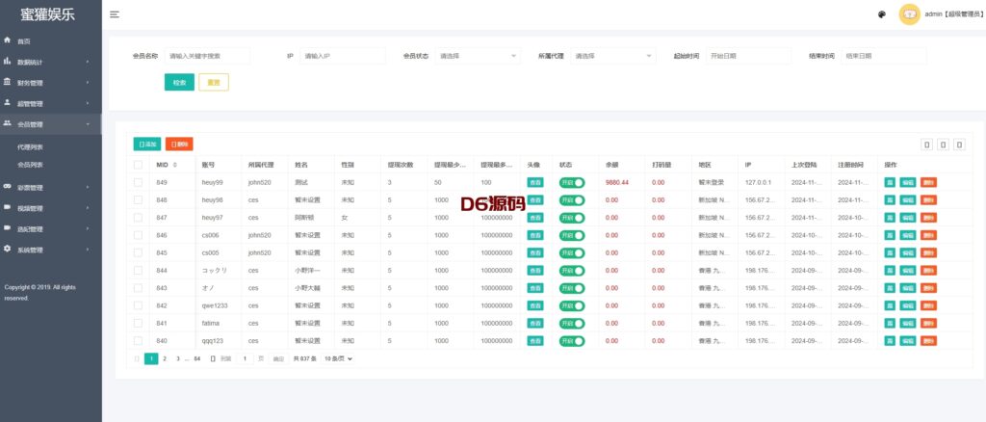The width and height of the screenshot is (986, 422).
Task: Check the row checkbox for MID 849
Action: [138, 182]
